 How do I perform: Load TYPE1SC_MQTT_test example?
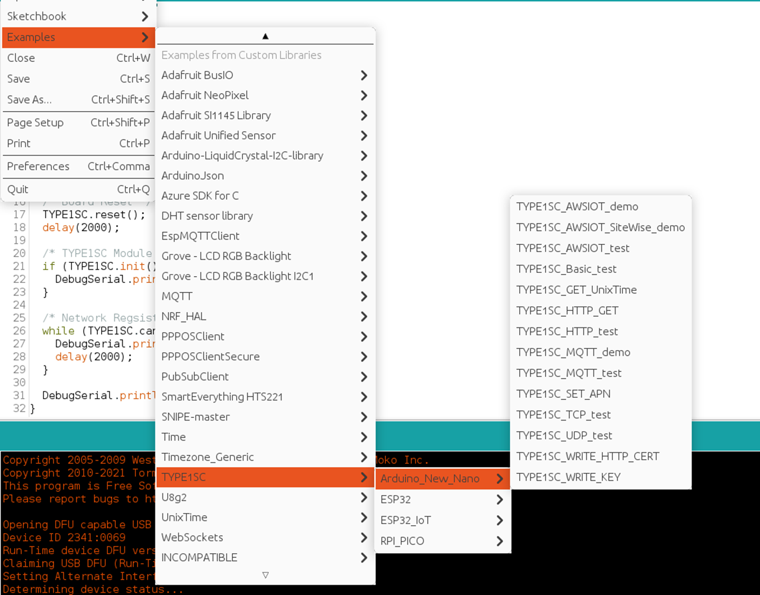coord(601,373)
